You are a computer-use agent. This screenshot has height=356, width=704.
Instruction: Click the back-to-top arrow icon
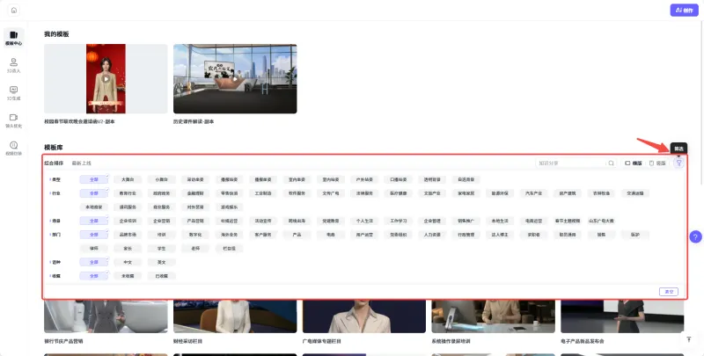tap(689, 339)
